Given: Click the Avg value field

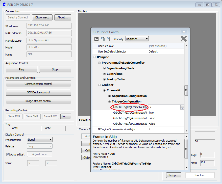Looking at the screenshot, I should tap(207, 155).
